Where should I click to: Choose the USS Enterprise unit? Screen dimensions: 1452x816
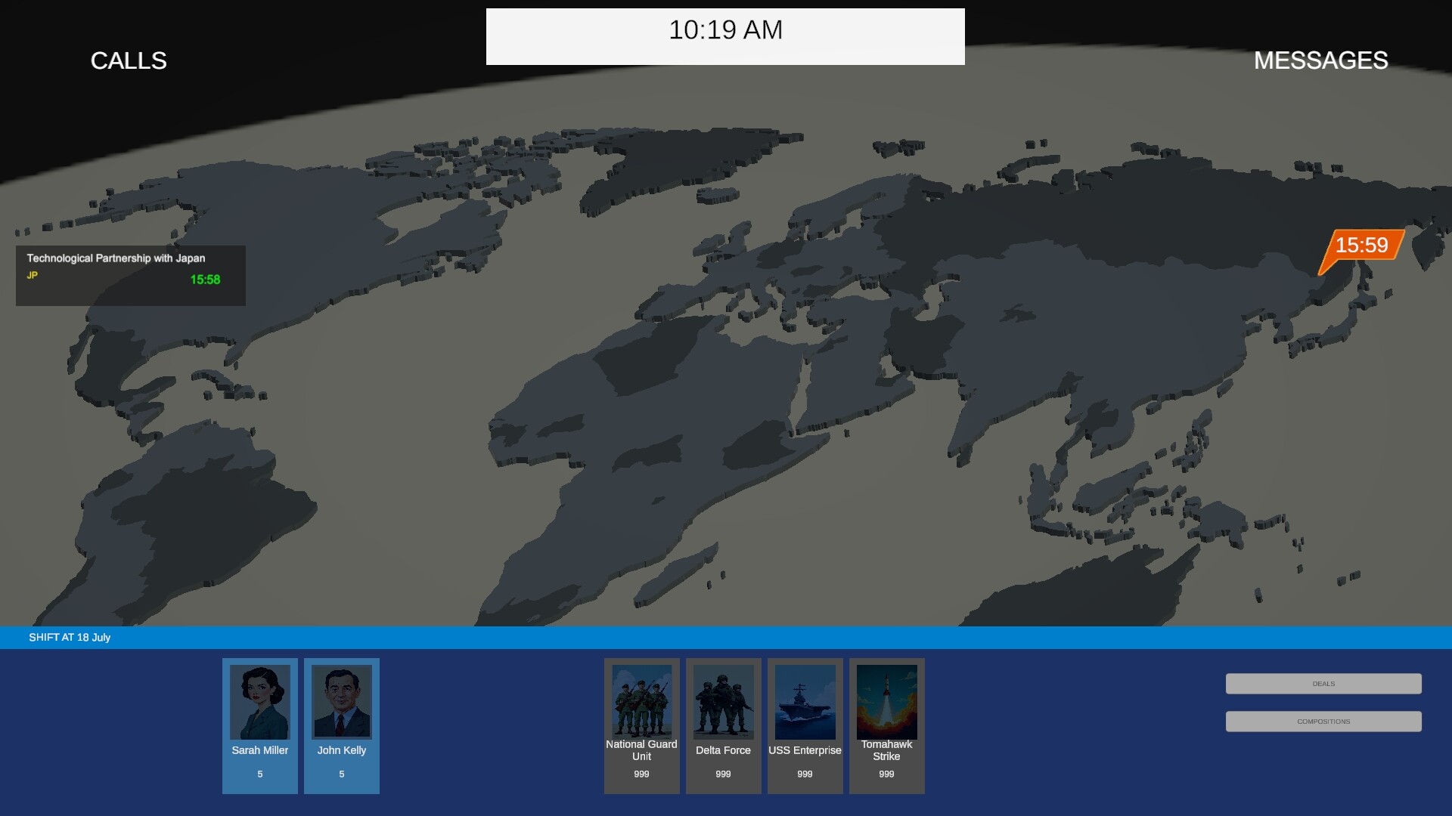[x=805, y=725]
